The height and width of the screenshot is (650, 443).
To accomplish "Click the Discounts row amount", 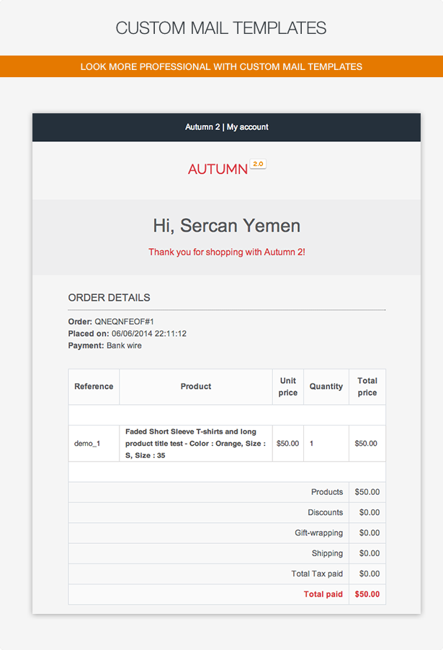I will point(370,512).
